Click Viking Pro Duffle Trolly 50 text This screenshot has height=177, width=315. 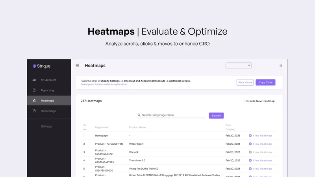(x=144, y=169)
